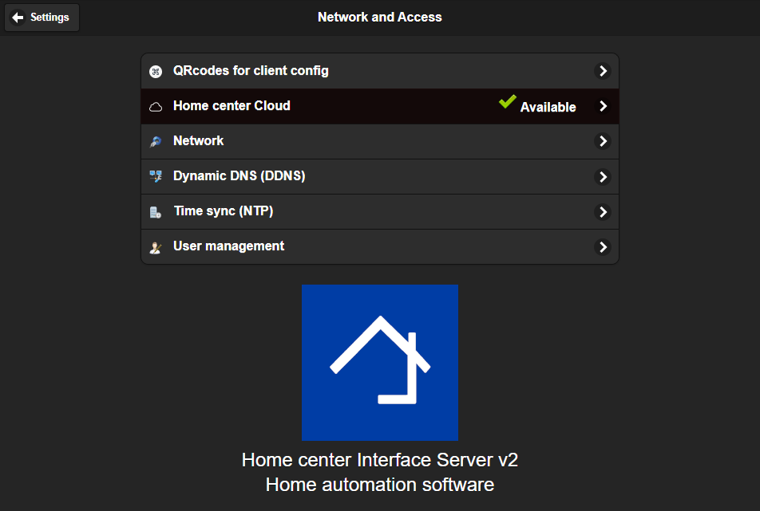760x511 pixels.
Task: Click the Dynamic DNS computers icon
Action: [156, 177]
